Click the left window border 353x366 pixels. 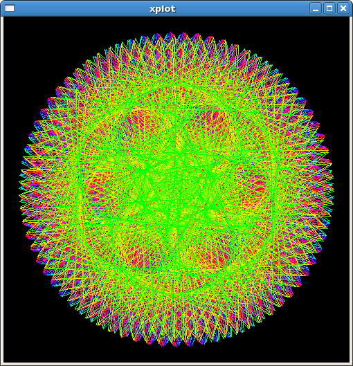(1, 190)
